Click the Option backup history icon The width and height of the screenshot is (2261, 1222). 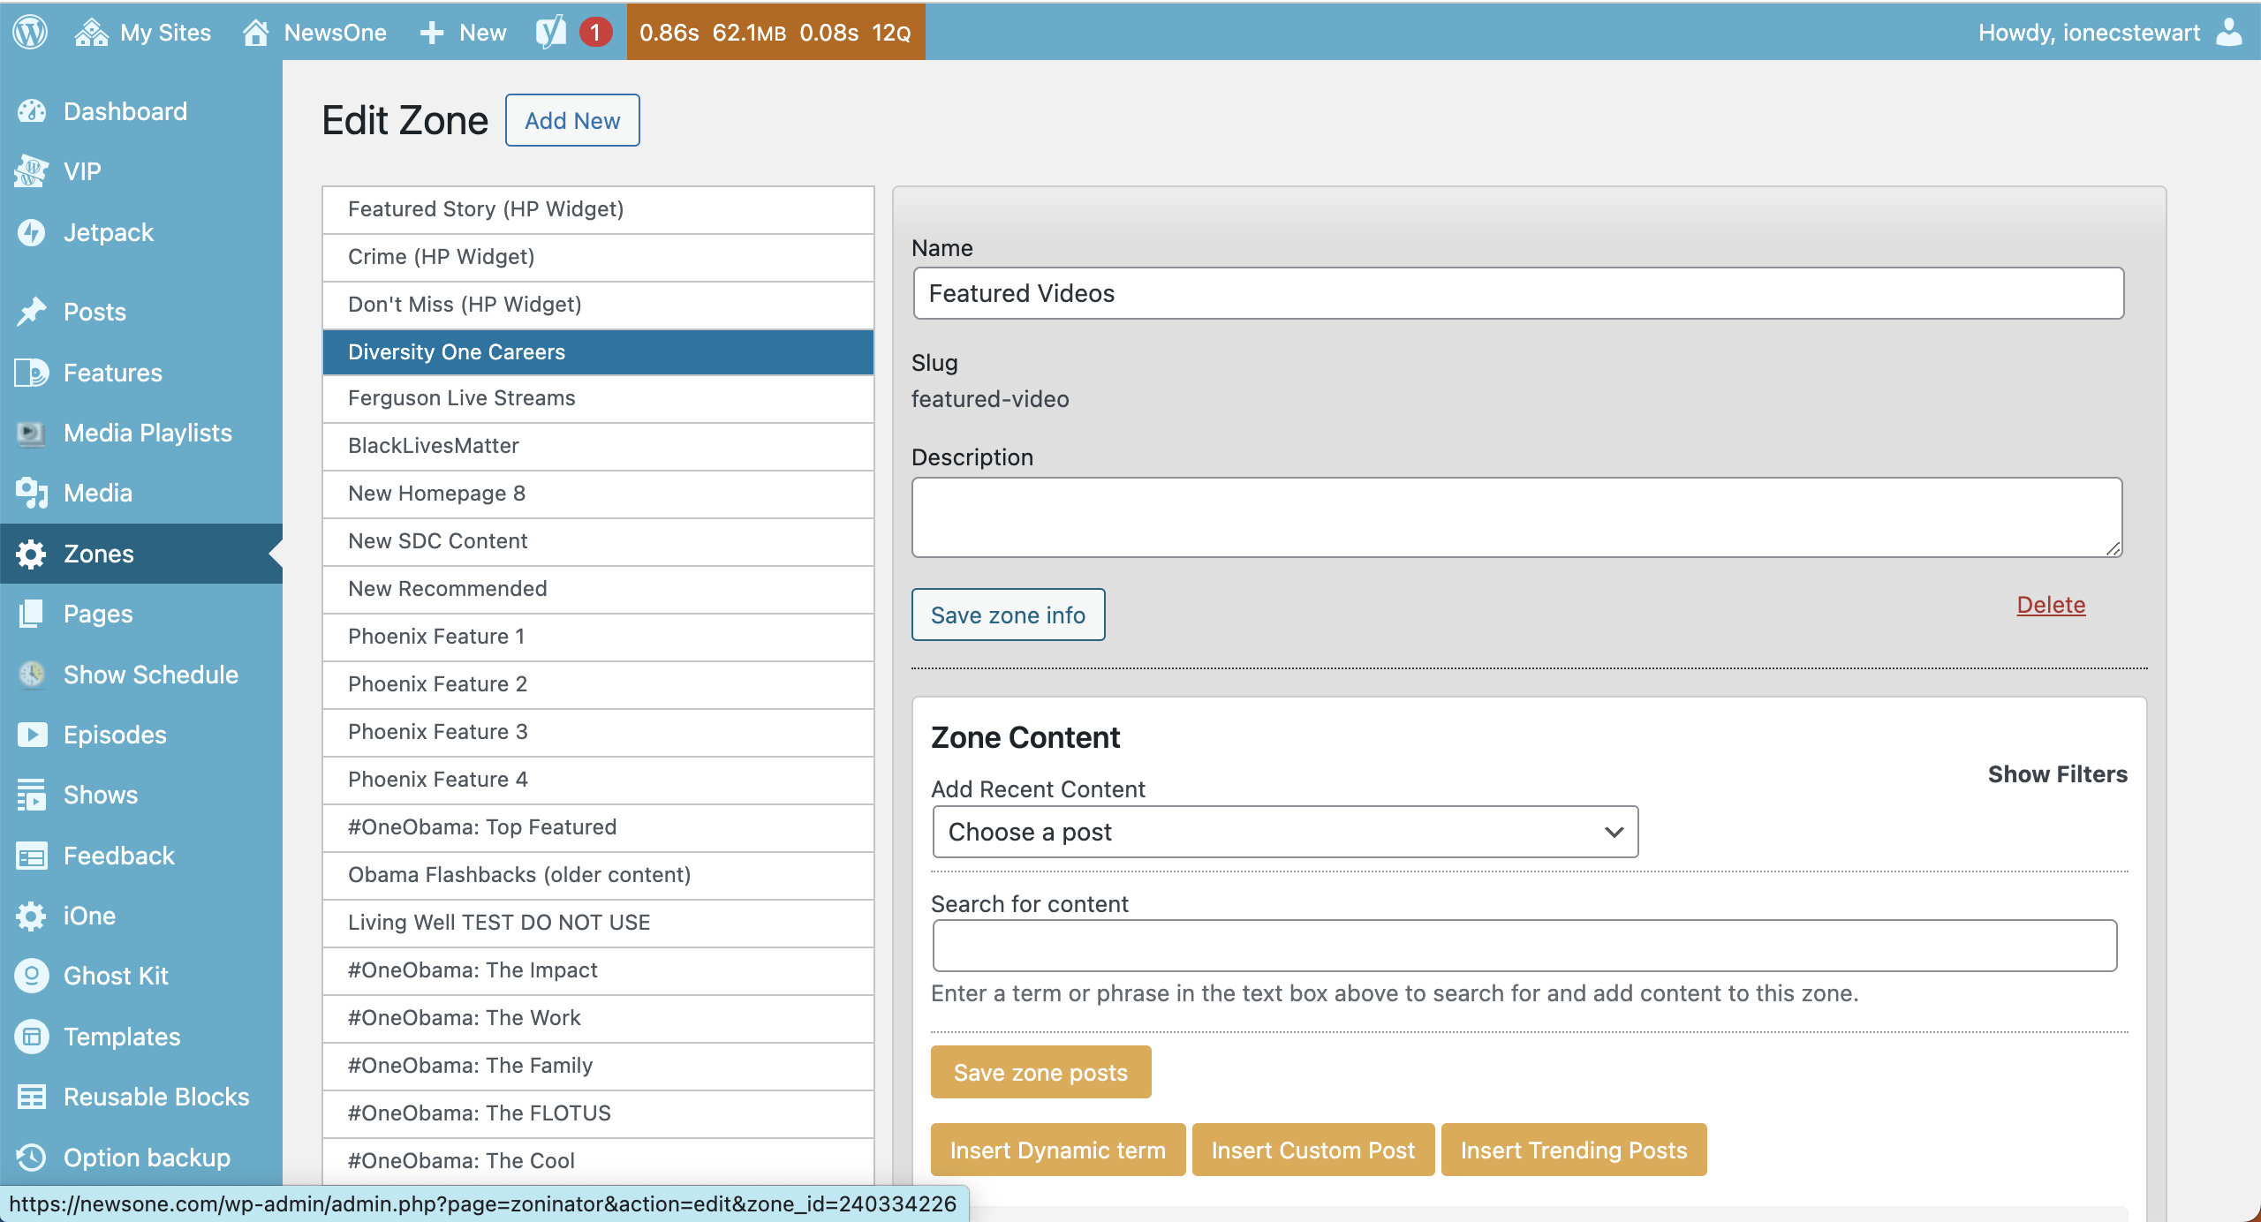coord(32,1158)
